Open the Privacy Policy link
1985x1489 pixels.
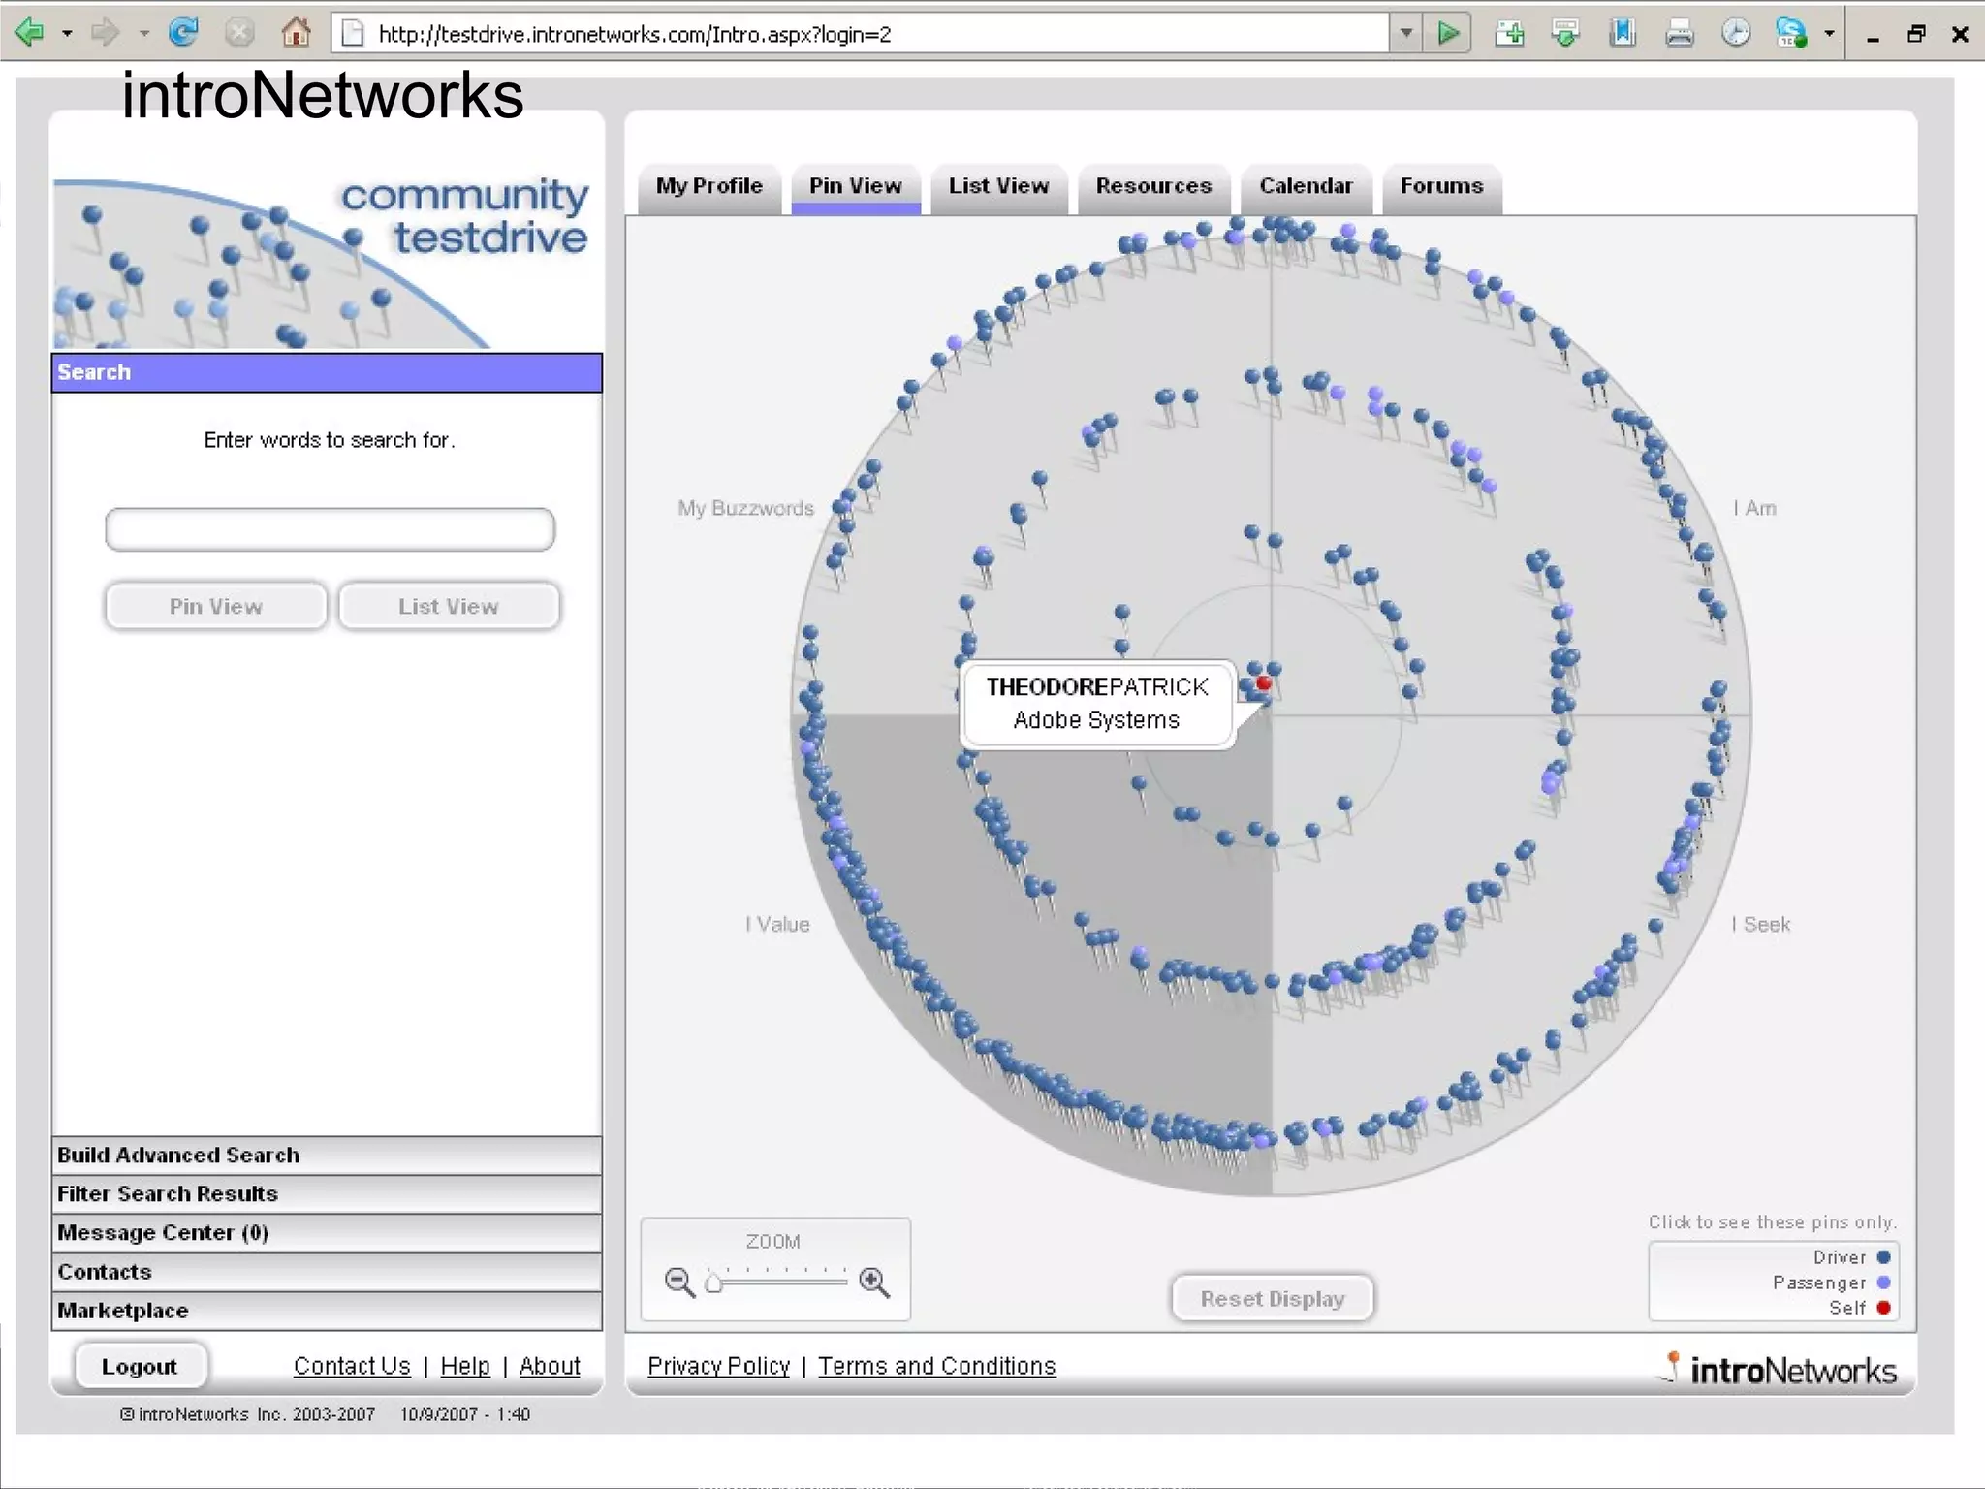718,1366
